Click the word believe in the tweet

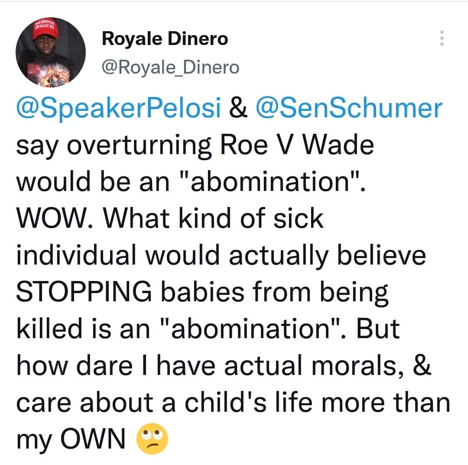pyautogui.click(x=381, y=254)
